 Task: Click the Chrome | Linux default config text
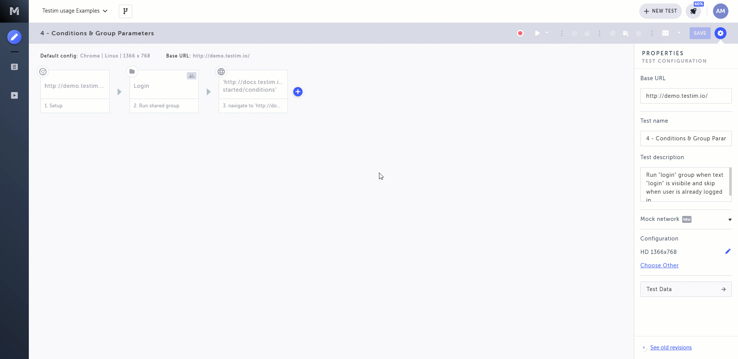[115, 56]
